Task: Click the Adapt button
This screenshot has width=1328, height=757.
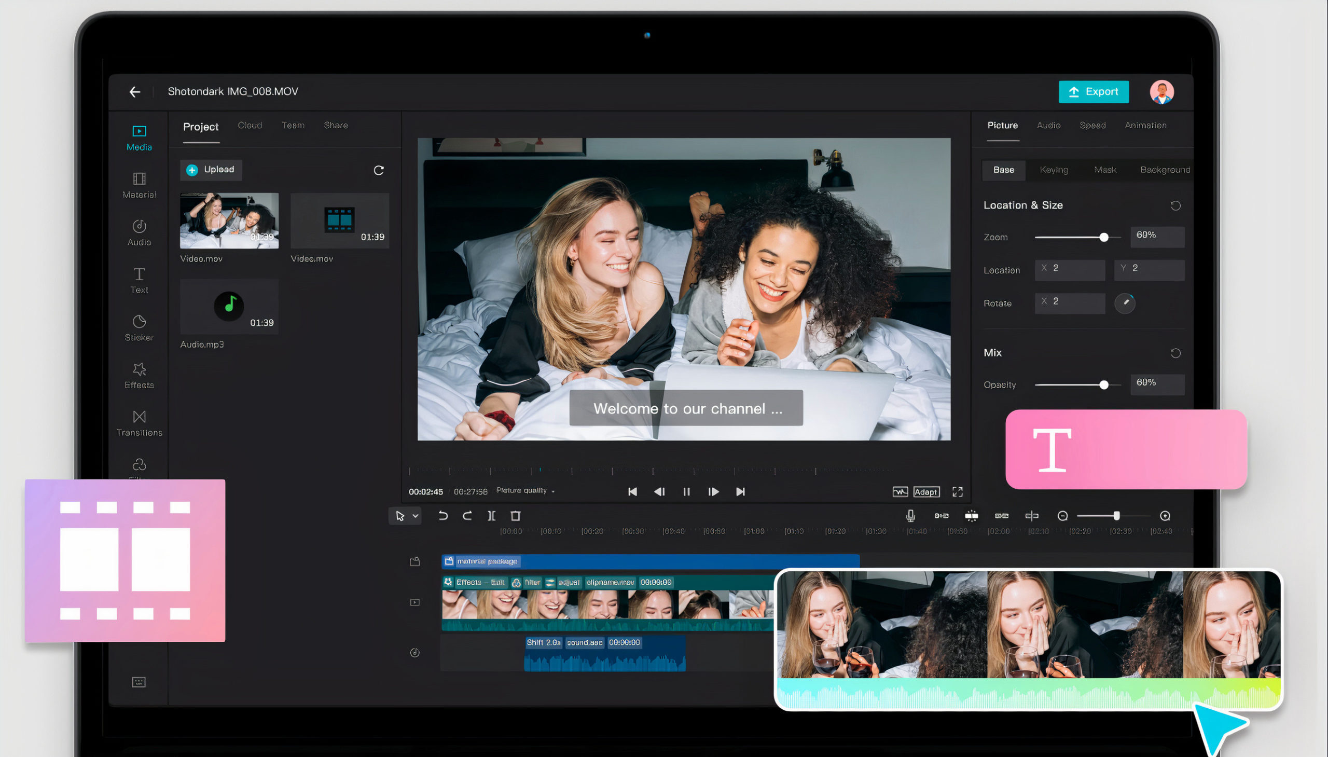Action: pos(925,492)
